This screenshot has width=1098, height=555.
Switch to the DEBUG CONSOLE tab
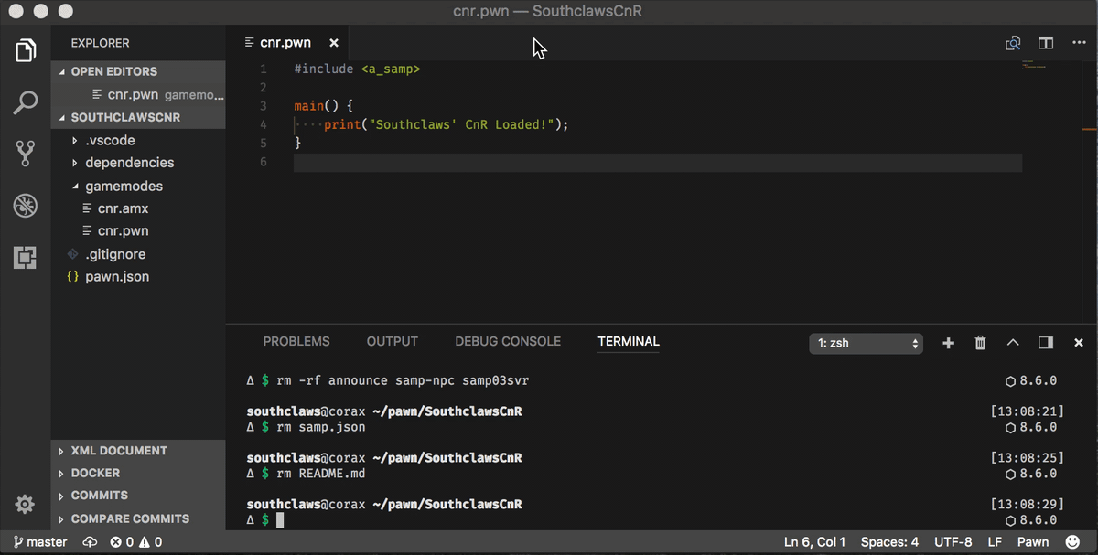coord(508,341)
